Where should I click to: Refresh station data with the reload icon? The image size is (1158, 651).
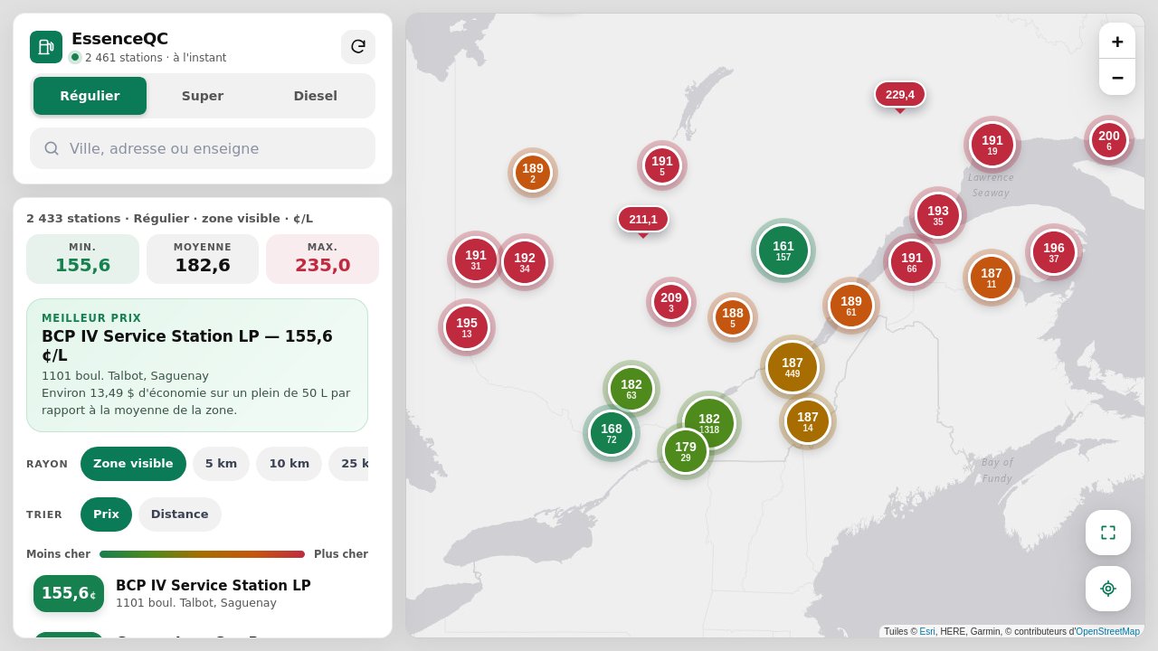coord(358,47)
